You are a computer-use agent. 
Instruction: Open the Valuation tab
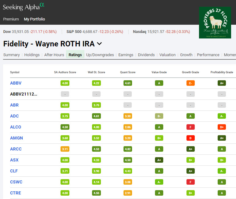(168, 55)
